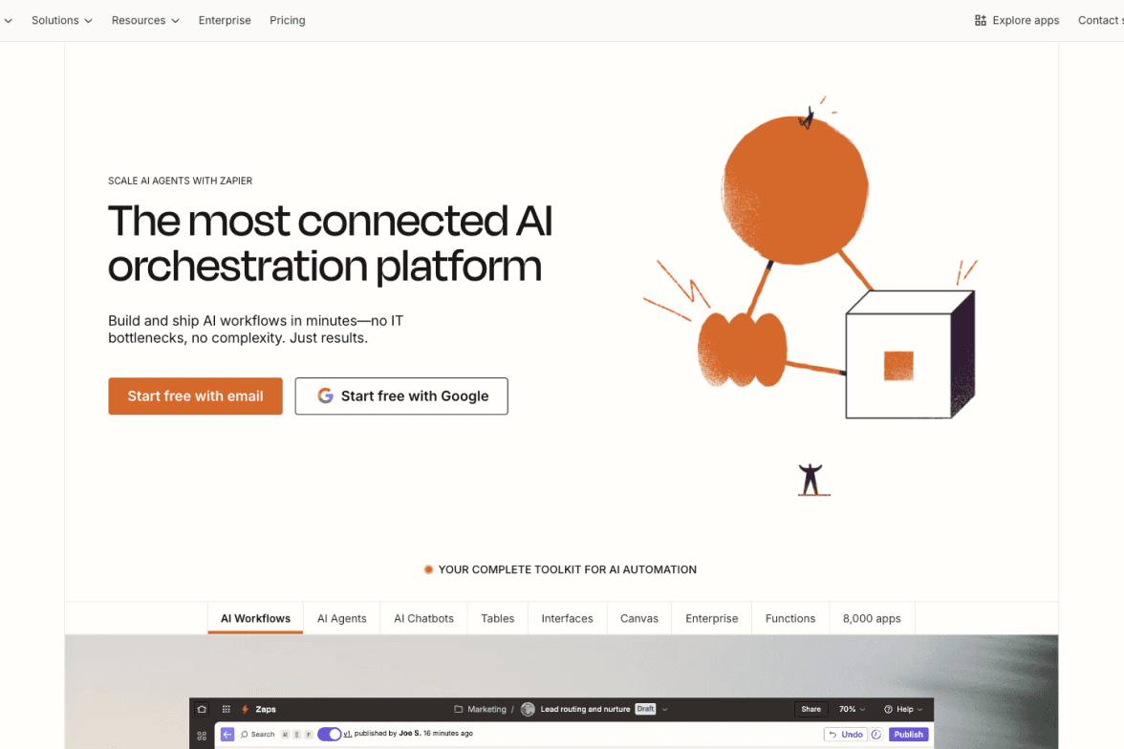Image resolution: width=1124 pixels, height=749 pixels.
Task: Click Start free with email button
Action: point(196,396)
